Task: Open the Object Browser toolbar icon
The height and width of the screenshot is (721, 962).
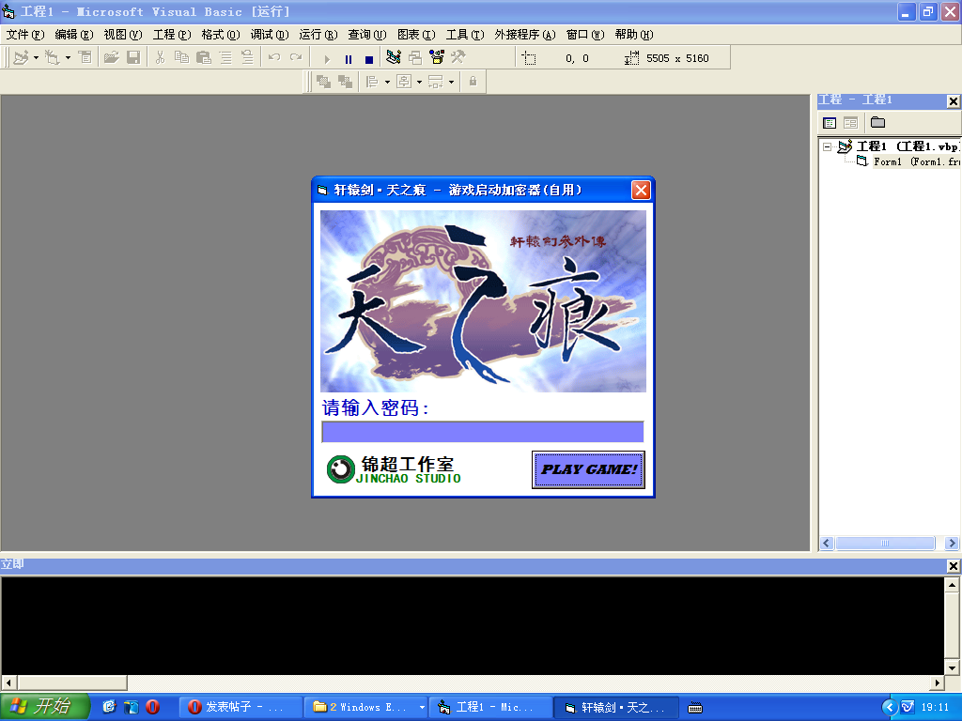Action: tap(437, 57)
